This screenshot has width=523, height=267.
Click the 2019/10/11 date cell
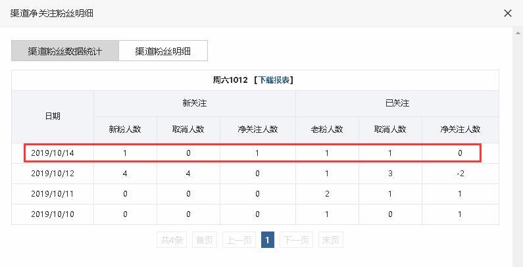53,194
